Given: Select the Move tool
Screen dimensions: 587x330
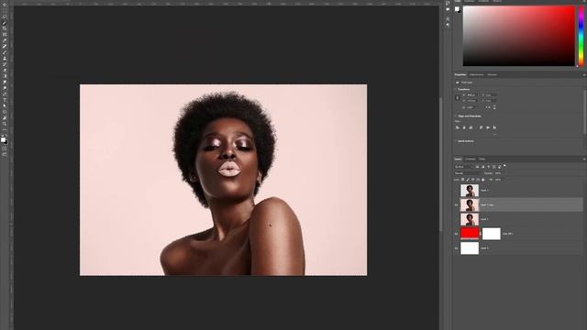Looking at the screenshot, I should 5,5.
